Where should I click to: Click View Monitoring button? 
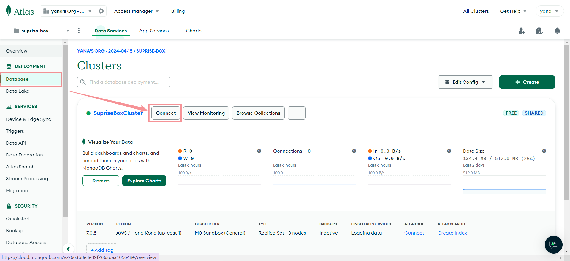[206, 113]
